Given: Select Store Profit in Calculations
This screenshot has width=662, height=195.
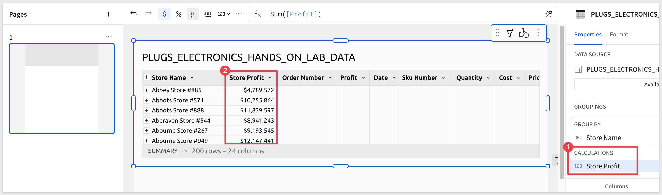Looking at the screenshot, I should [x=603, y=166].
